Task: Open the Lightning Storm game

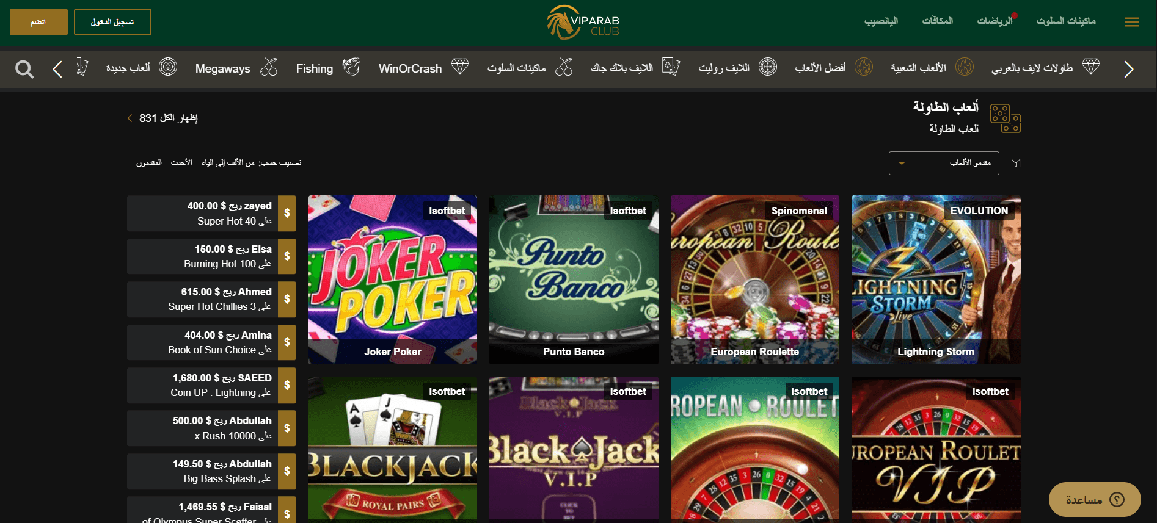Action: click(936, 280)
